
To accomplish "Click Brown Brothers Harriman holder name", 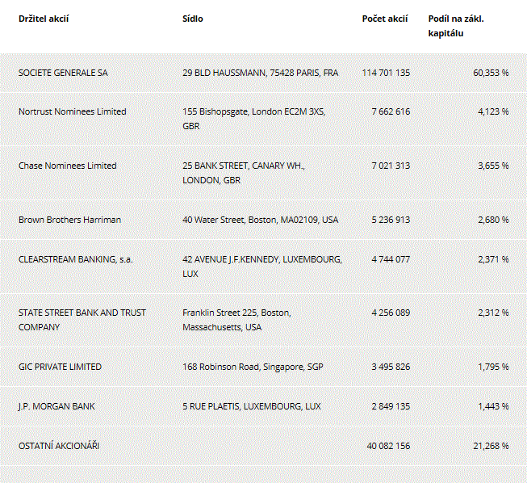I will coord(69,220).
